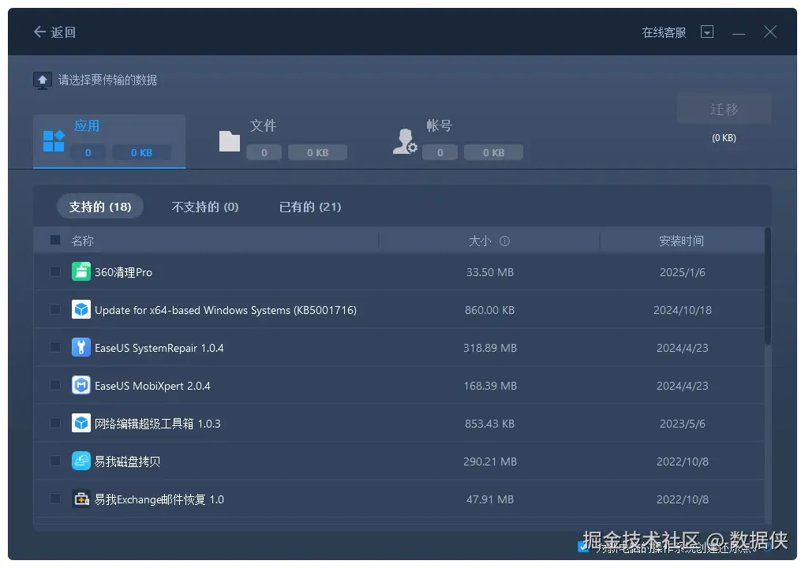
Task: Click the 易我Exchange邮件恢复 briefcase icon
Action: click(x=81, y=499)
